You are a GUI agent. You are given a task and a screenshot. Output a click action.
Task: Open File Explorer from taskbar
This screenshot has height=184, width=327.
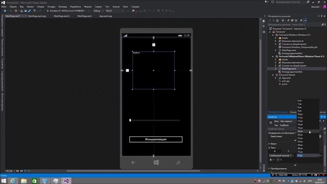[x=24, y=181]
